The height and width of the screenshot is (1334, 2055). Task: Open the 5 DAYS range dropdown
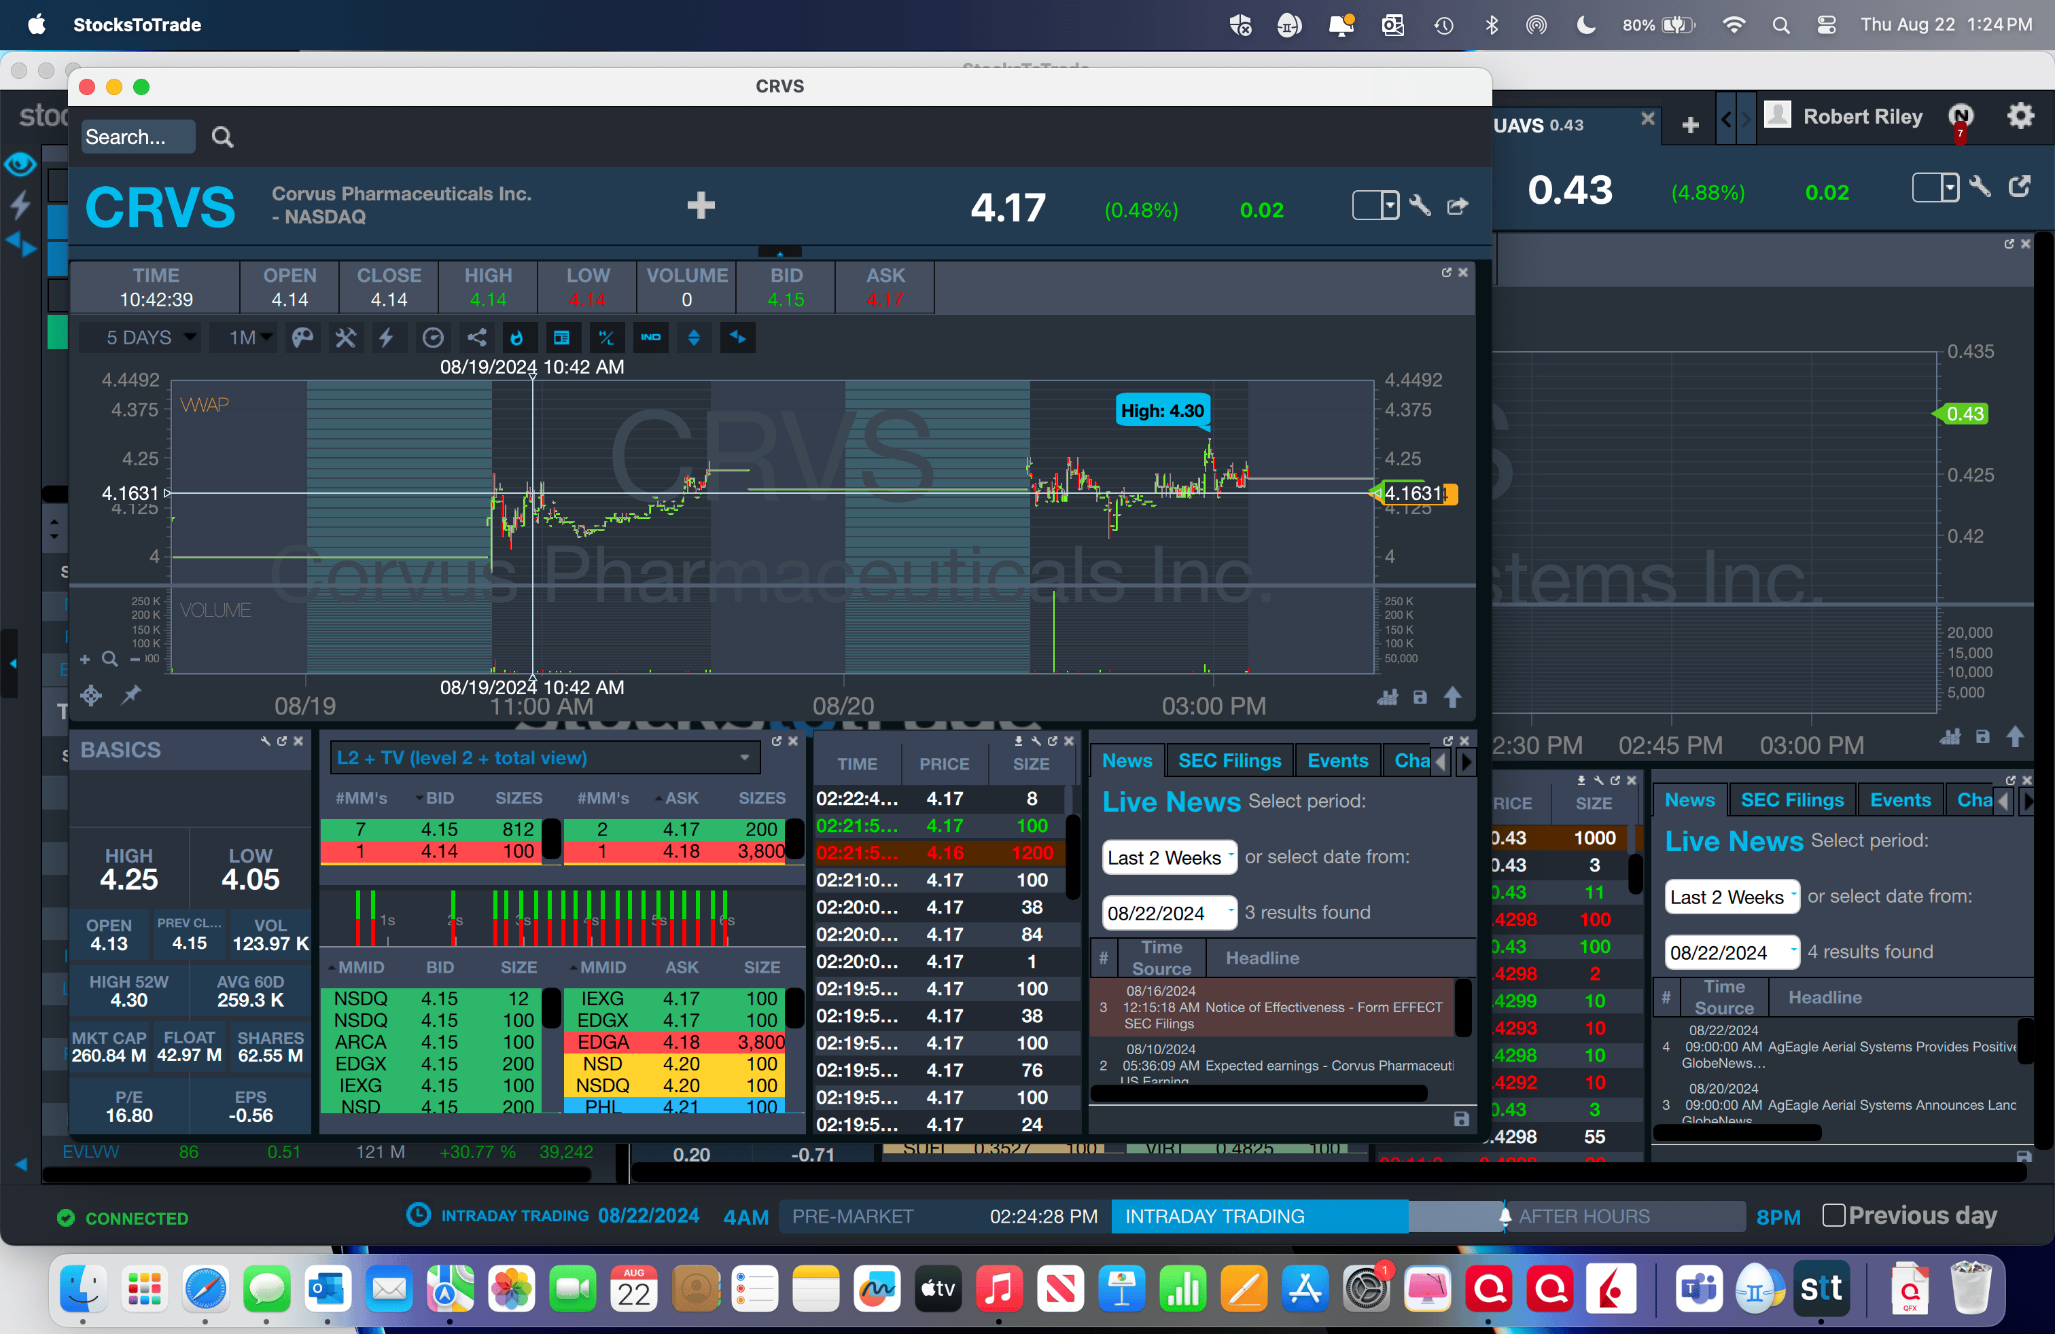140,338
